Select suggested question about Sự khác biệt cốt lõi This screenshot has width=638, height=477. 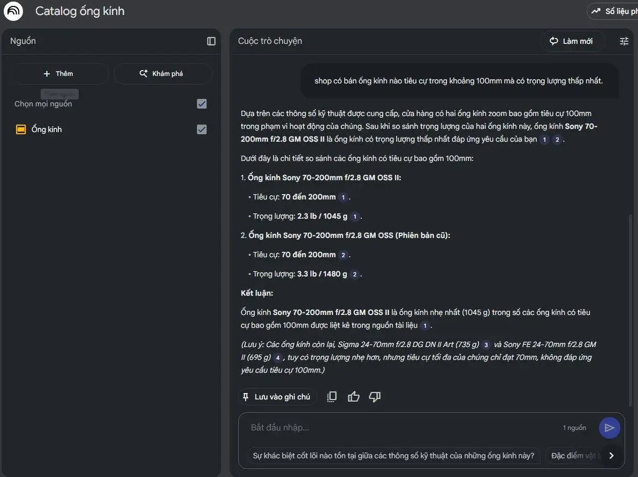pyautogui.click(x=393, y=456)
